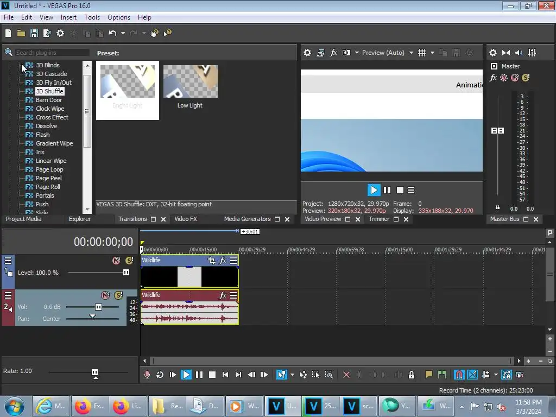Open the edit tool dropdown arrow in the transport
Image resolution: width=556 pixels, height=417 pixels.
coord(292,375)
